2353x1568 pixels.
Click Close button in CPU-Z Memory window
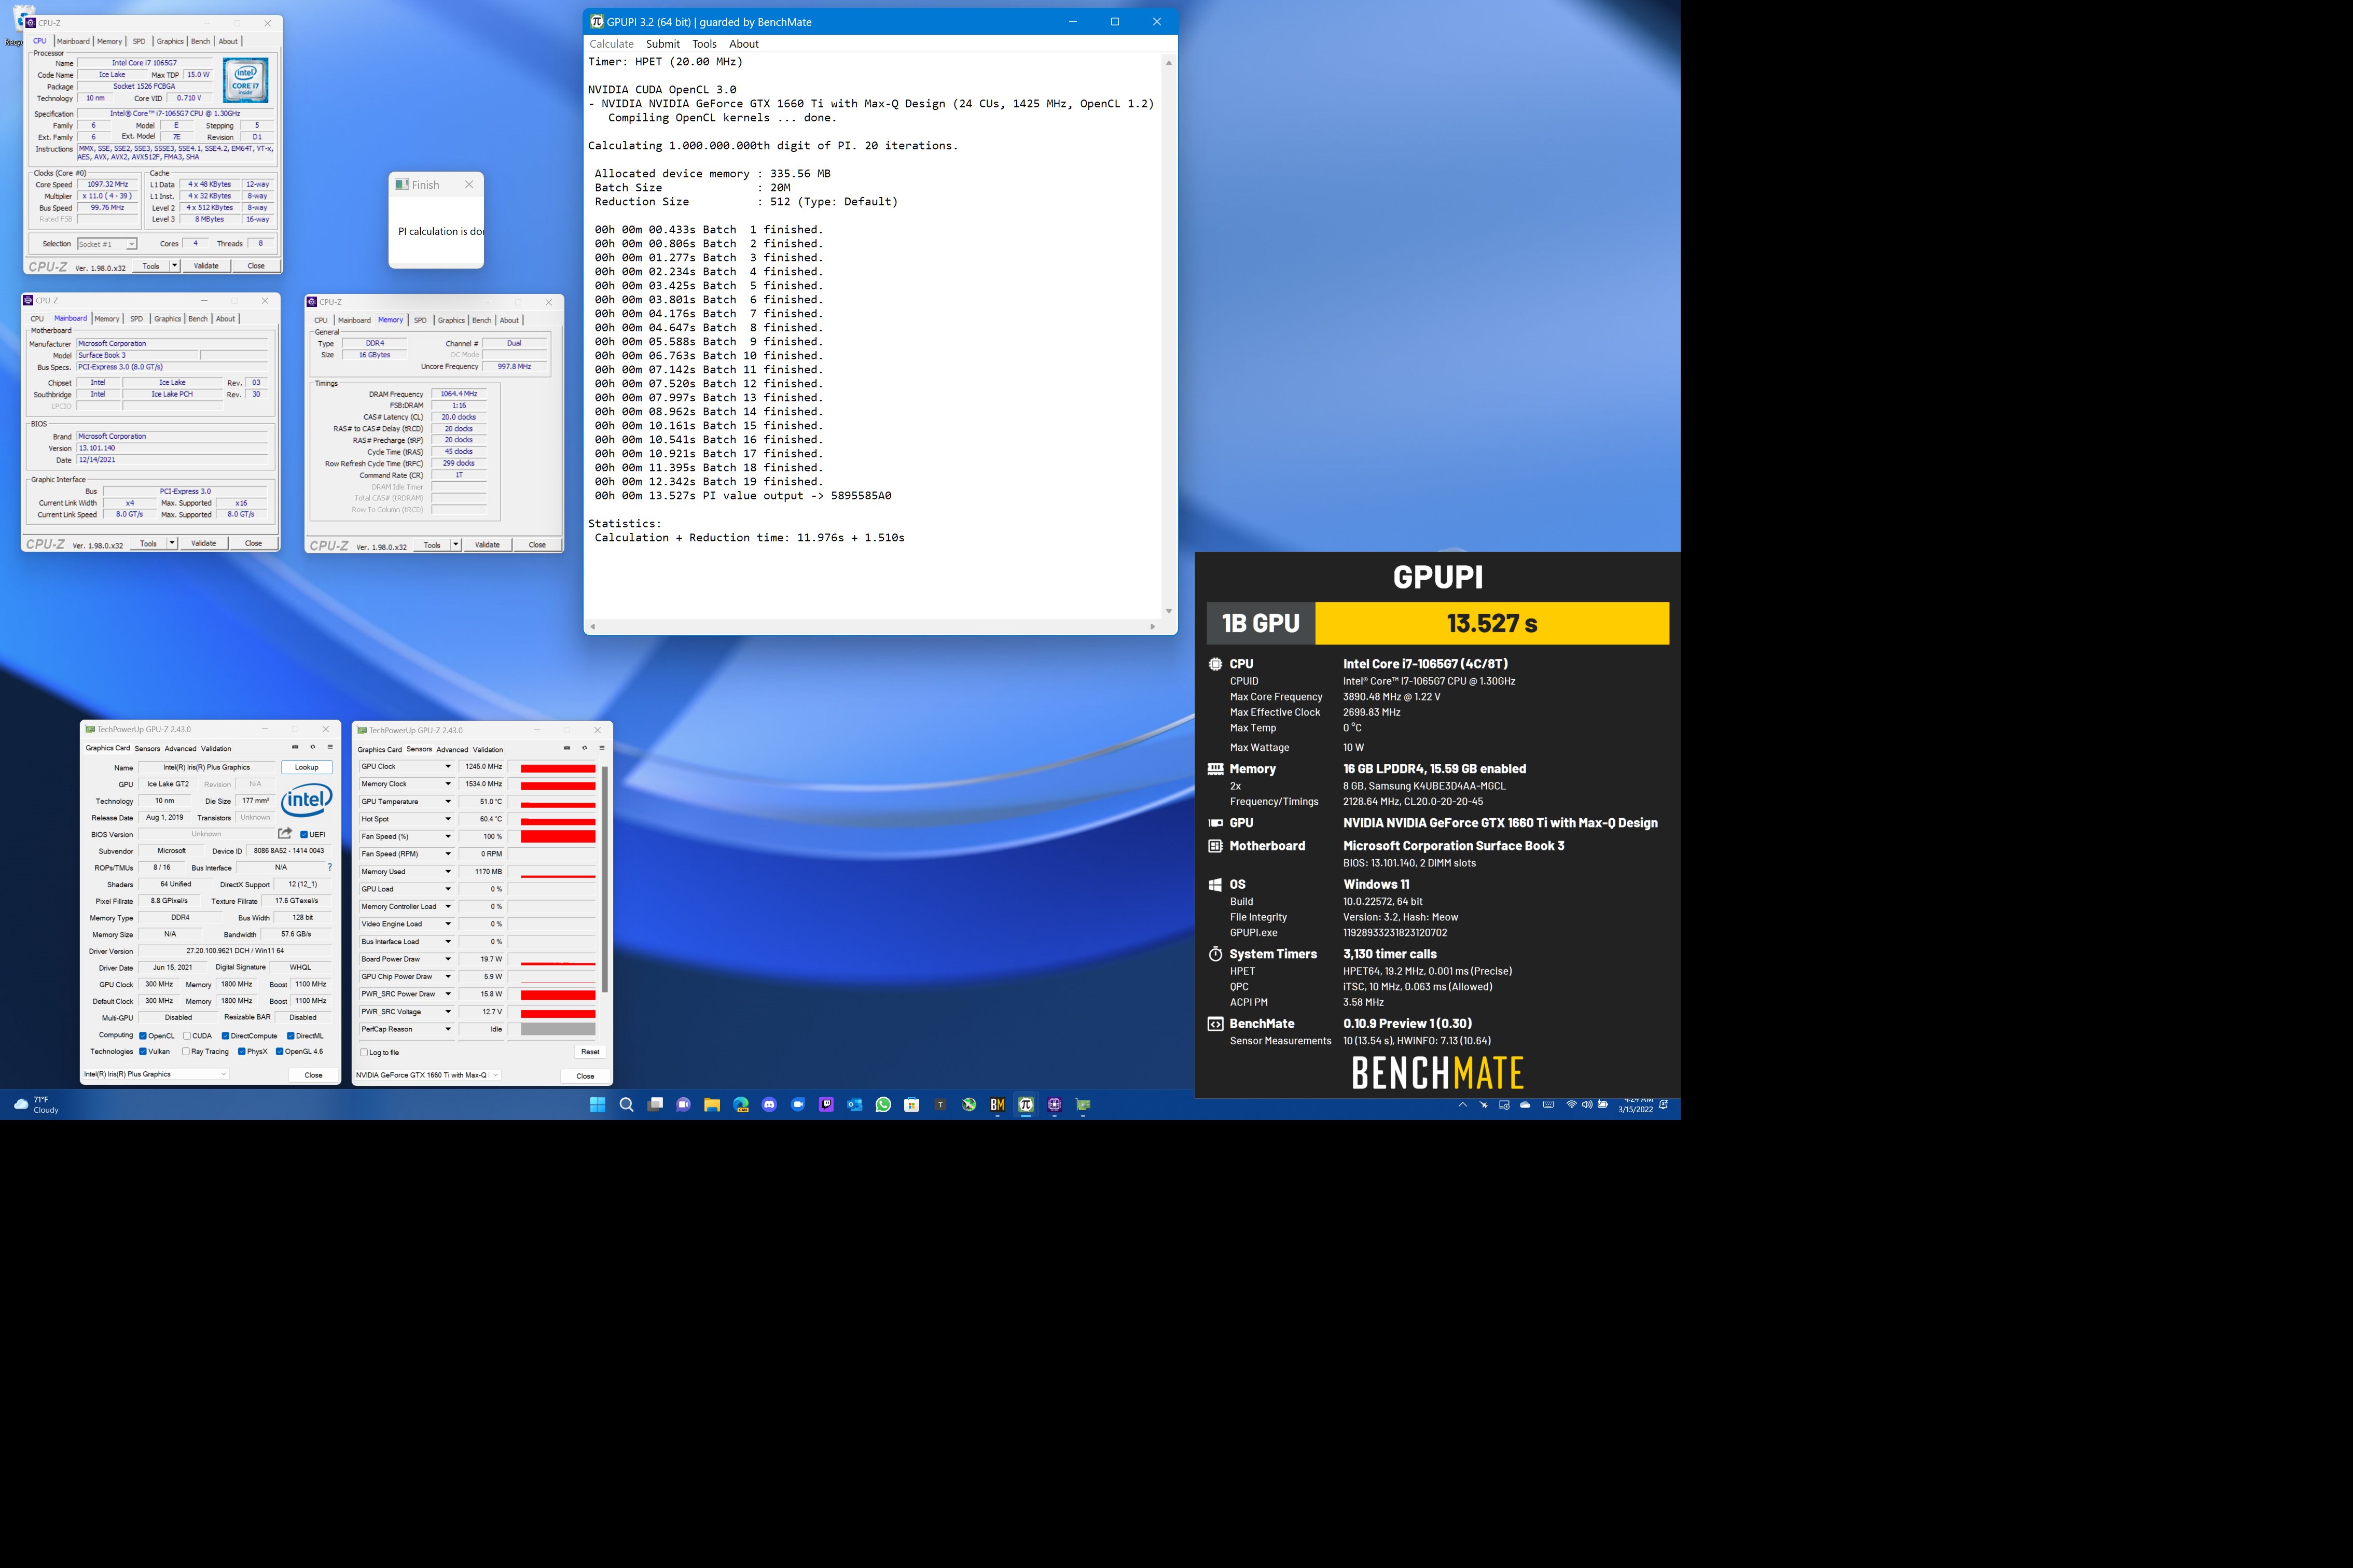point(537,545)
